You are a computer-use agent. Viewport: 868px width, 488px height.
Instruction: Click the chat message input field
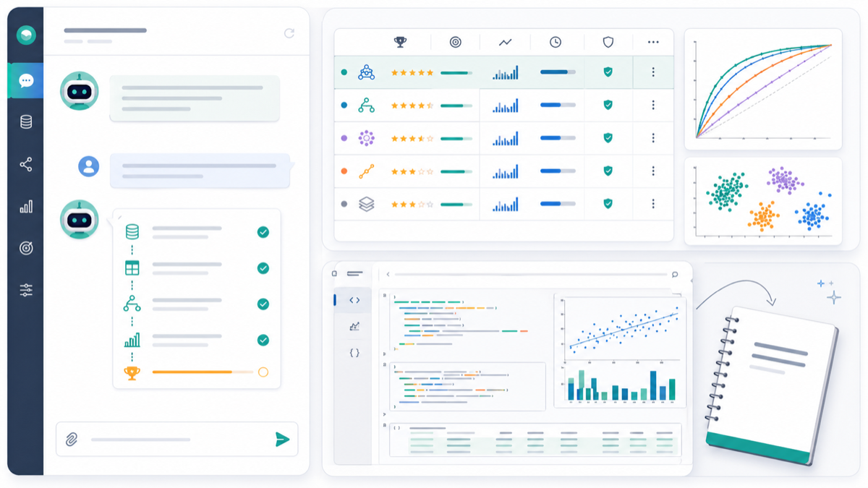click(x=174, y=440)
